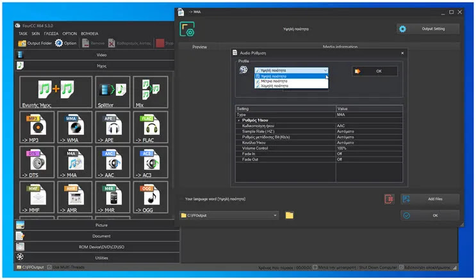Image resolution: width=476 pixels, height=280 pixels.
Task: Open Option gear in main toolbar
Action: point(65,43)
